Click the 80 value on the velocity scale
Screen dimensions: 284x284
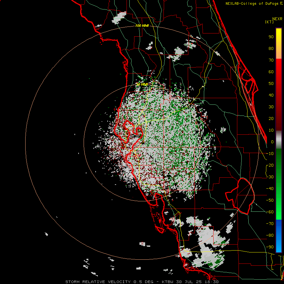pos(271,48)
